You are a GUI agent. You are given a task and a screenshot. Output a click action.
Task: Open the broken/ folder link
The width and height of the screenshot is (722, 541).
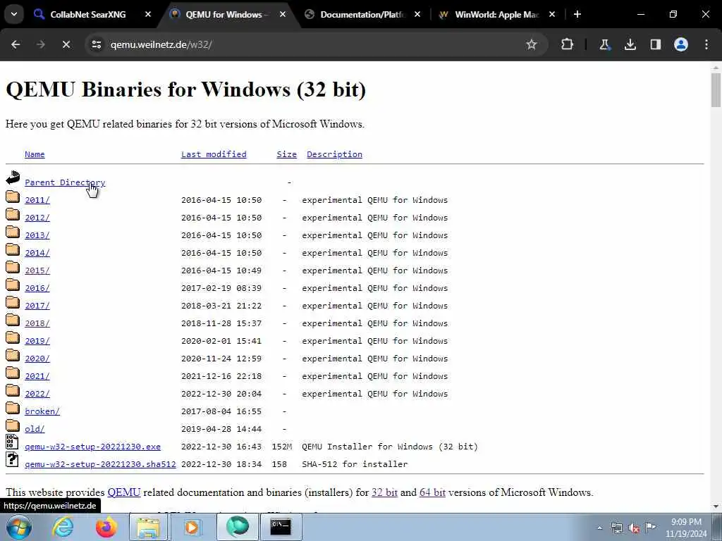click(42, 411)
